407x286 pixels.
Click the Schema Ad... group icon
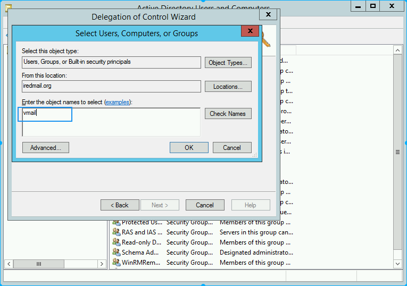(x=116, y=253)
